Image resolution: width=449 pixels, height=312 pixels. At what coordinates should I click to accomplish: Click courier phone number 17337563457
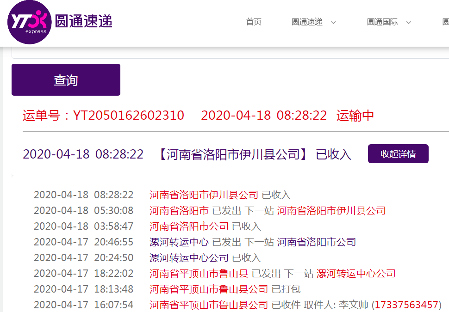click(406, 305)
